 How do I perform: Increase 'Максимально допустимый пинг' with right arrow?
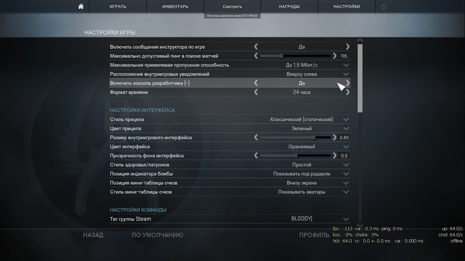tap(335, 56)
